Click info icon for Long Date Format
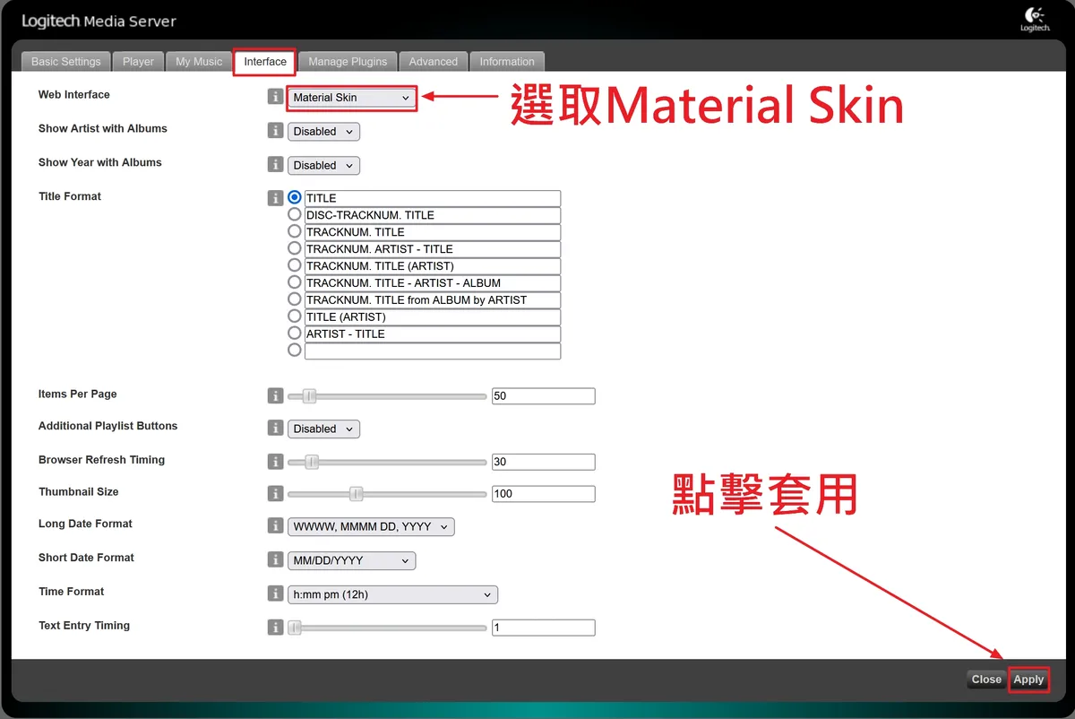 tap(275, 526)
